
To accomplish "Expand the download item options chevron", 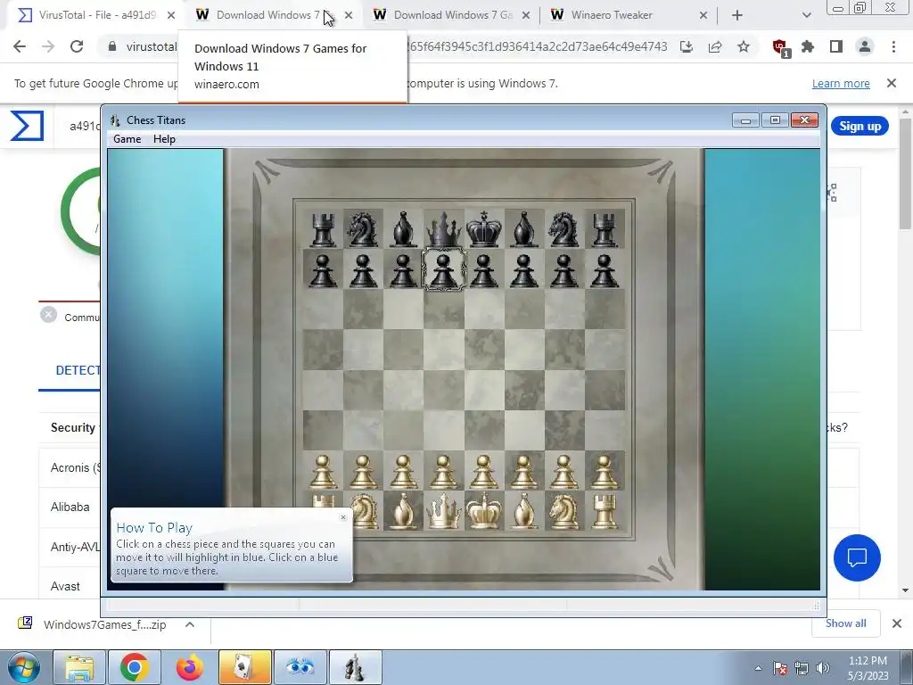I will (190, 624).
